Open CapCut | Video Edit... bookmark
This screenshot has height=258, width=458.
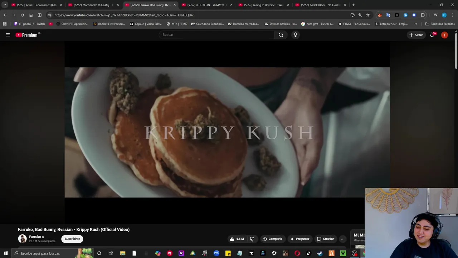click(x=146, y=24)
